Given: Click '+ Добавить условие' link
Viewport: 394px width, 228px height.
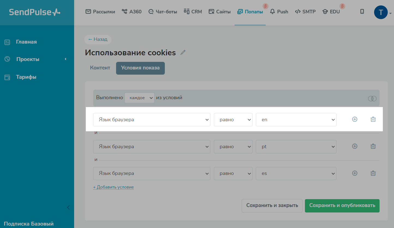Looking at the screenshot, I should click(113, 187).
